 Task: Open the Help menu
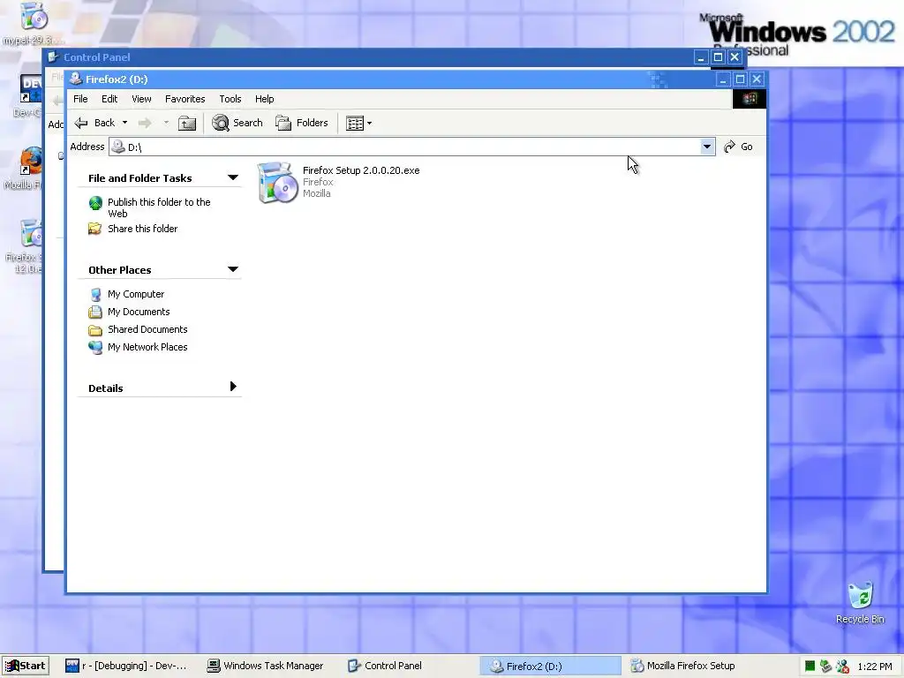pyautogui.click(x=265, y=99)
